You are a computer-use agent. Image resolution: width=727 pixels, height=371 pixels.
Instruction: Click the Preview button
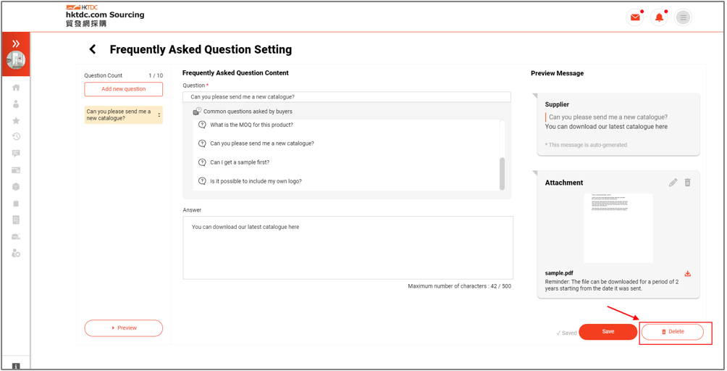click(x=123, y=328)
